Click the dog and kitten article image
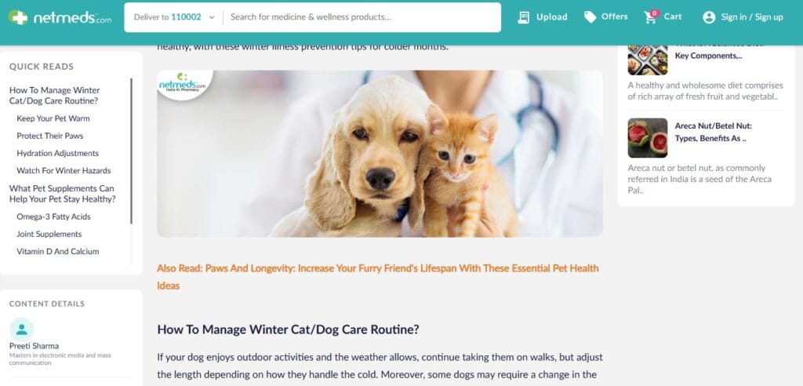This screenshot has width=803, height=386. 380,154
